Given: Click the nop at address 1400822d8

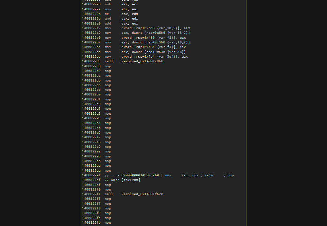Looking at the screenshot, I should pyautogui.click(x=108, y=66).
